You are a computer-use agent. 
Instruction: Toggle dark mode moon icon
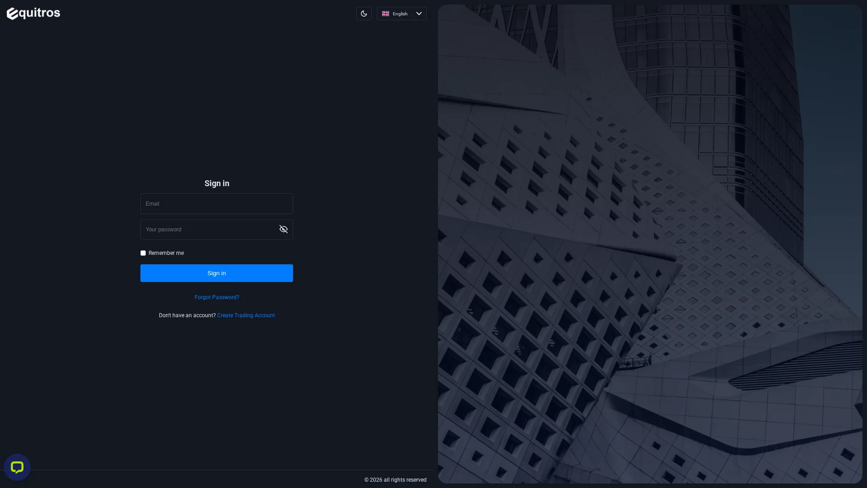(x=364, y=14)
